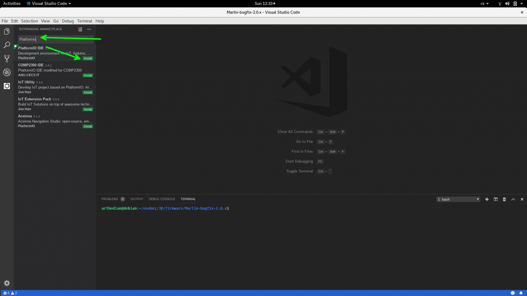Open the notifications bell in status bar
Viewport: 527px width, 296px height.
(x=521, y=293)
